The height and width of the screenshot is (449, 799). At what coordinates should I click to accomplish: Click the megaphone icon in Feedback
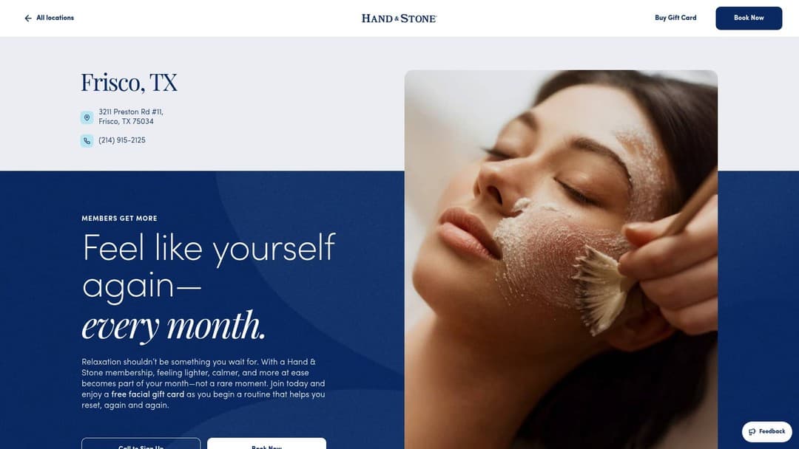coord(752,432)
